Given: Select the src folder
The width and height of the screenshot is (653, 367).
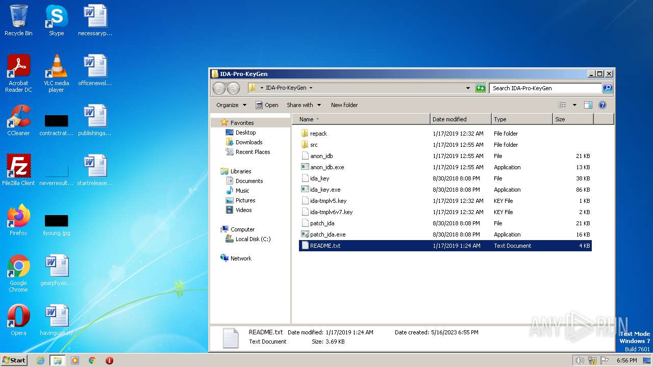Looking at the screenshot, I should (445, 145).
